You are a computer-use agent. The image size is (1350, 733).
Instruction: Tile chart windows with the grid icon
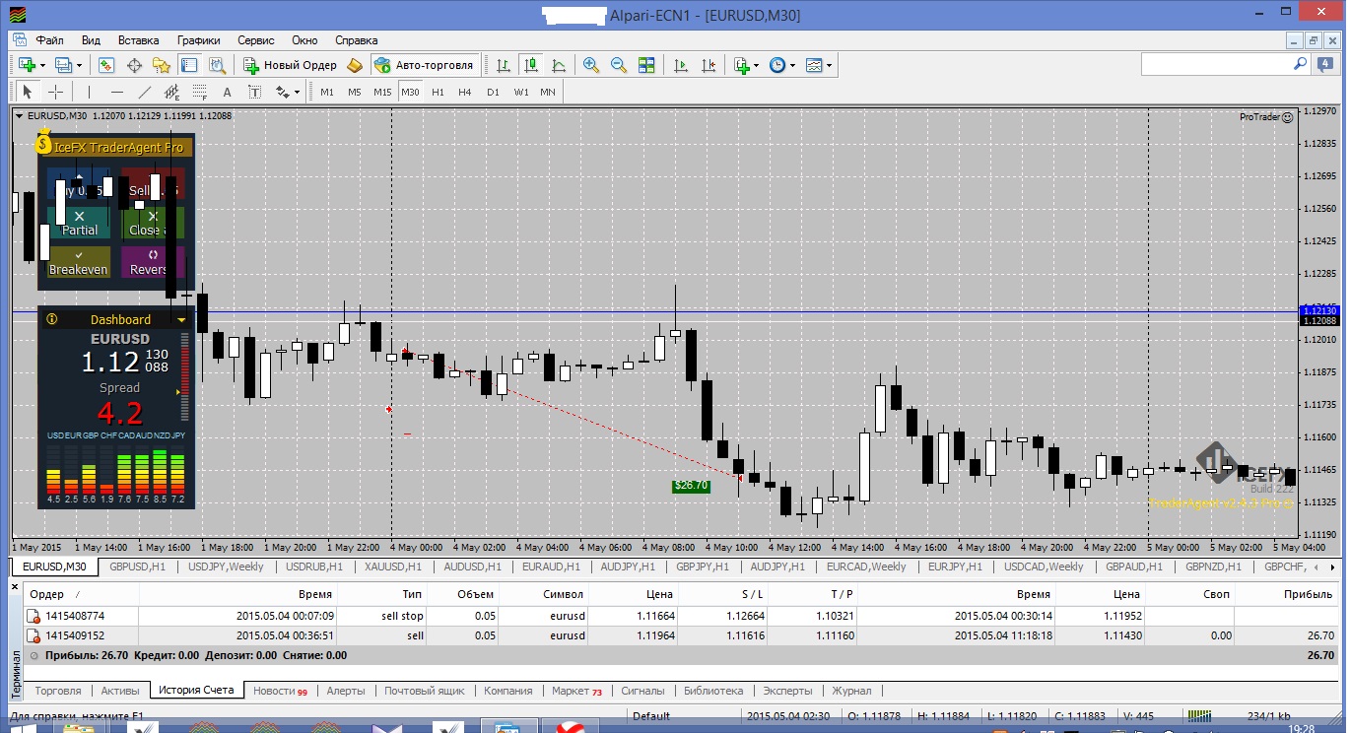(646, 65)
